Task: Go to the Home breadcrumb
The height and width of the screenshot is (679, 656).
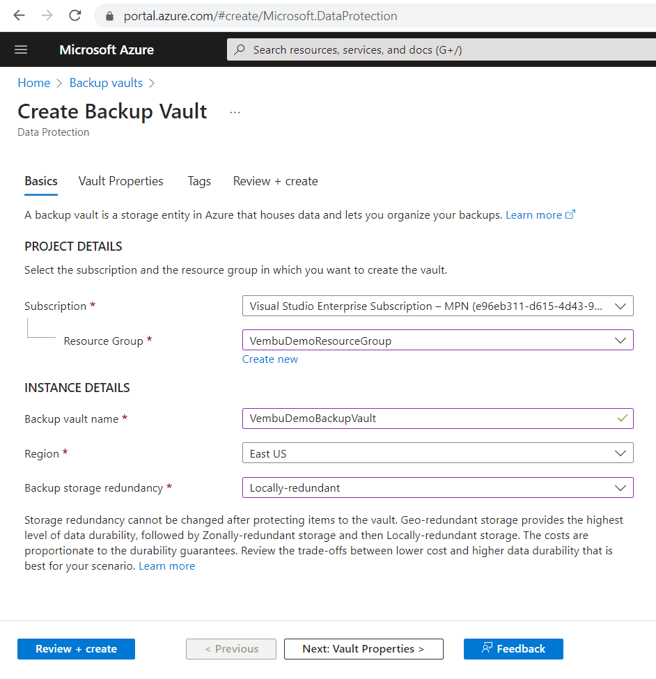Action: [x=33, y=83]
